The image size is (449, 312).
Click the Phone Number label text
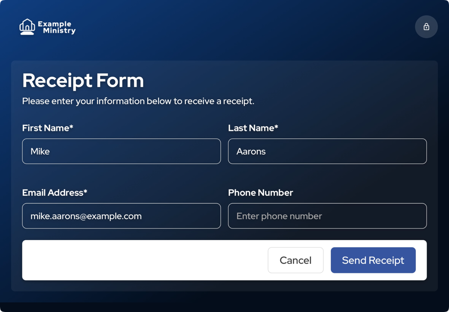click(x=260, y=193)
